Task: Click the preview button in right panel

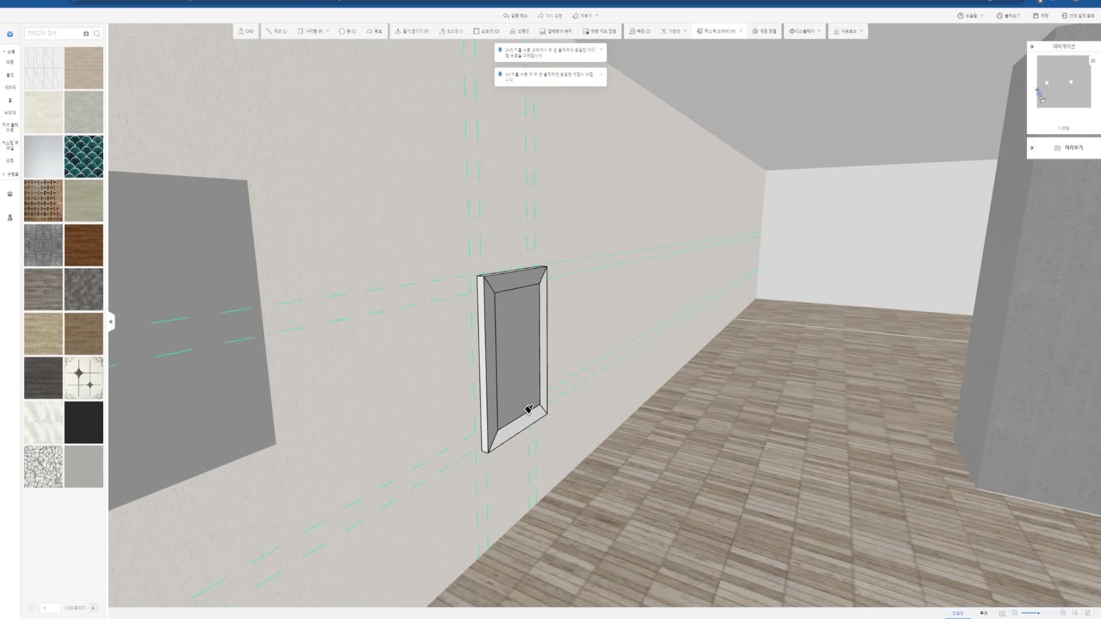Action: (x=1068, y=148)
